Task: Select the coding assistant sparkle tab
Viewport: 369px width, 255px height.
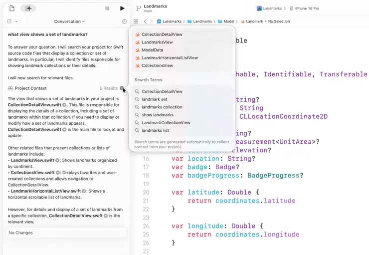Action: [x=28, y=8]
